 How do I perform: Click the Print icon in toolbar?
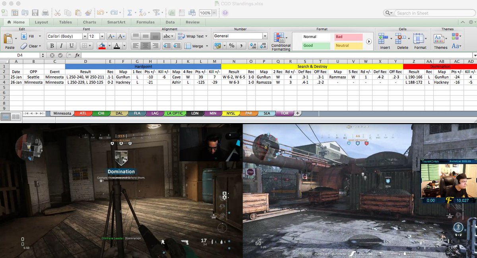(46, 13)
